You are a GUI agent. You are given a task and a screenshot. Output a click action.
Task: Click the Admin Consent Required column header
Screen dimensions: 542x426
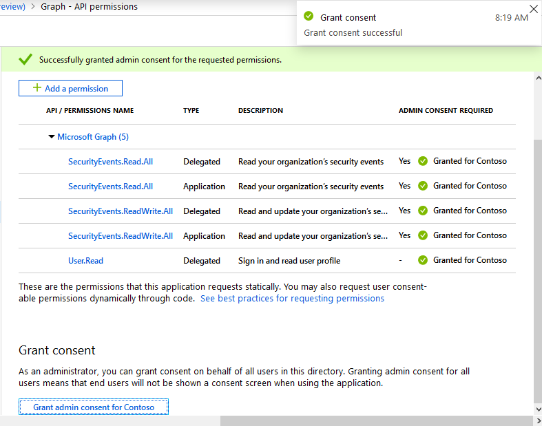point(446,111)
